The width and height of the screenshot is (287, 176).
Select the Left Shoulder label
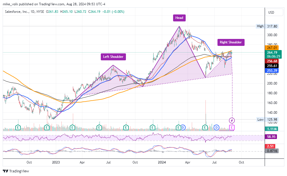point(113,57)
